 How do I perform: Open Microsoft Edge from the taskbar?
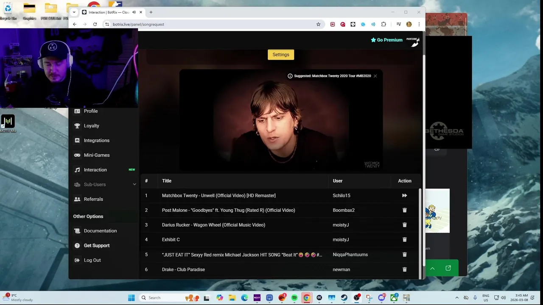[x=244, y=298]
